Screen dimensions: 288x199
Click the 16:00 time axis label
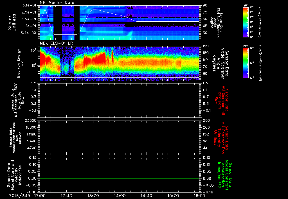coord(199,196)
